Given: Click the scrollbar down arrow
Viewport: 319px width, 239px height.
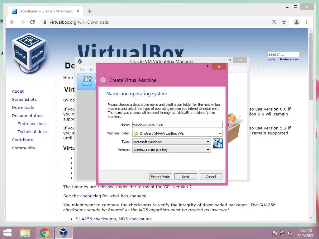Looking at the screenshot, I should pos(311,218).
